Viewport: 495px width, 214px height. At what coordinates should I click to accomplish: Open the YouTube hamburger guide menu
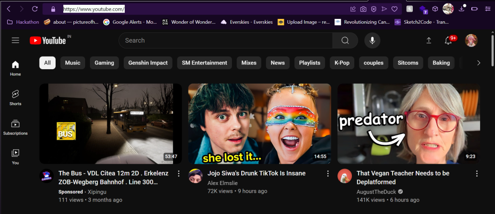point(15,41)
